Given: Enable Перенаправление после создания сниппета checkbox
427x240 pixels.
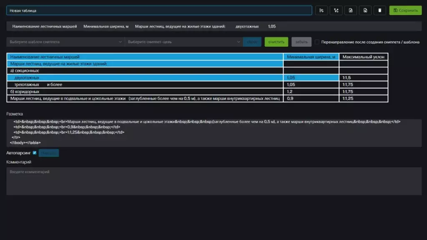Looking at the screenshot, I should click(317, 42).
